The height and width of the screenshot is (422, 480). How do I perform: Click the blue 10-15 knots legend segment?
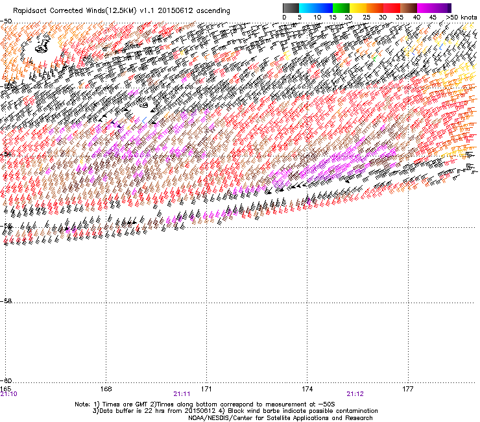pyautogui.click(x=324, y=8)
